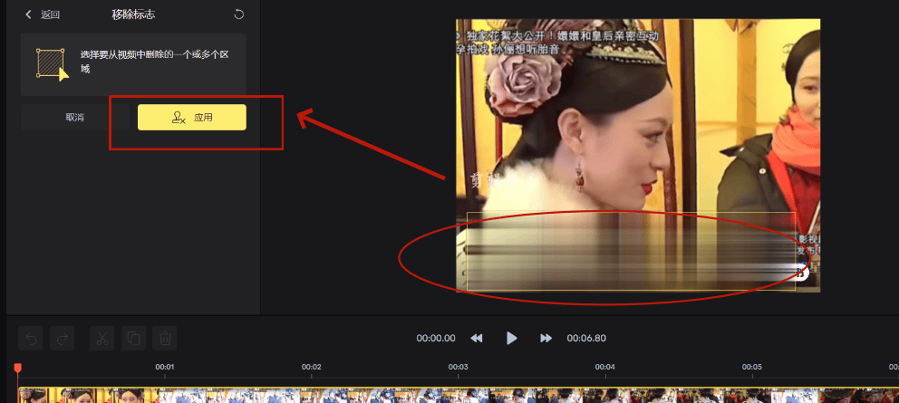The height and width of the screenshot is (403, 899).
Task: Undo the last edit
Action: pos(31,339)
